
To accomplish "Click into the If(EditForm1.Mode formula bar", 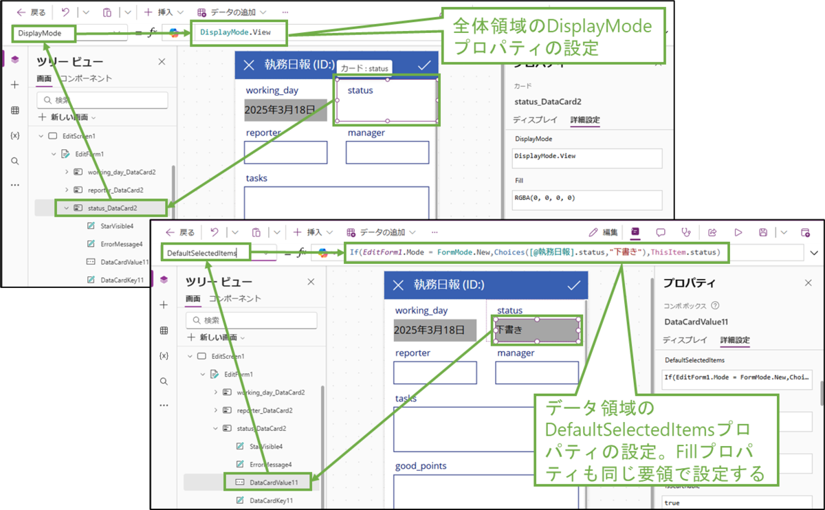I will (x=574, y=253).
